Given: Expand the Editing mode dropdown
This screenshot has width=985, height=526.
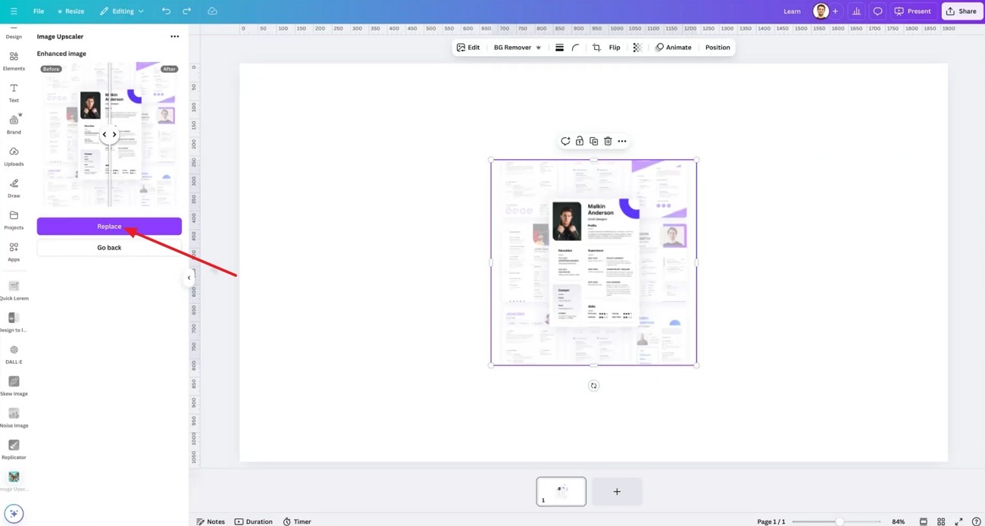Looking at the screenshot, I should [122, 11].
